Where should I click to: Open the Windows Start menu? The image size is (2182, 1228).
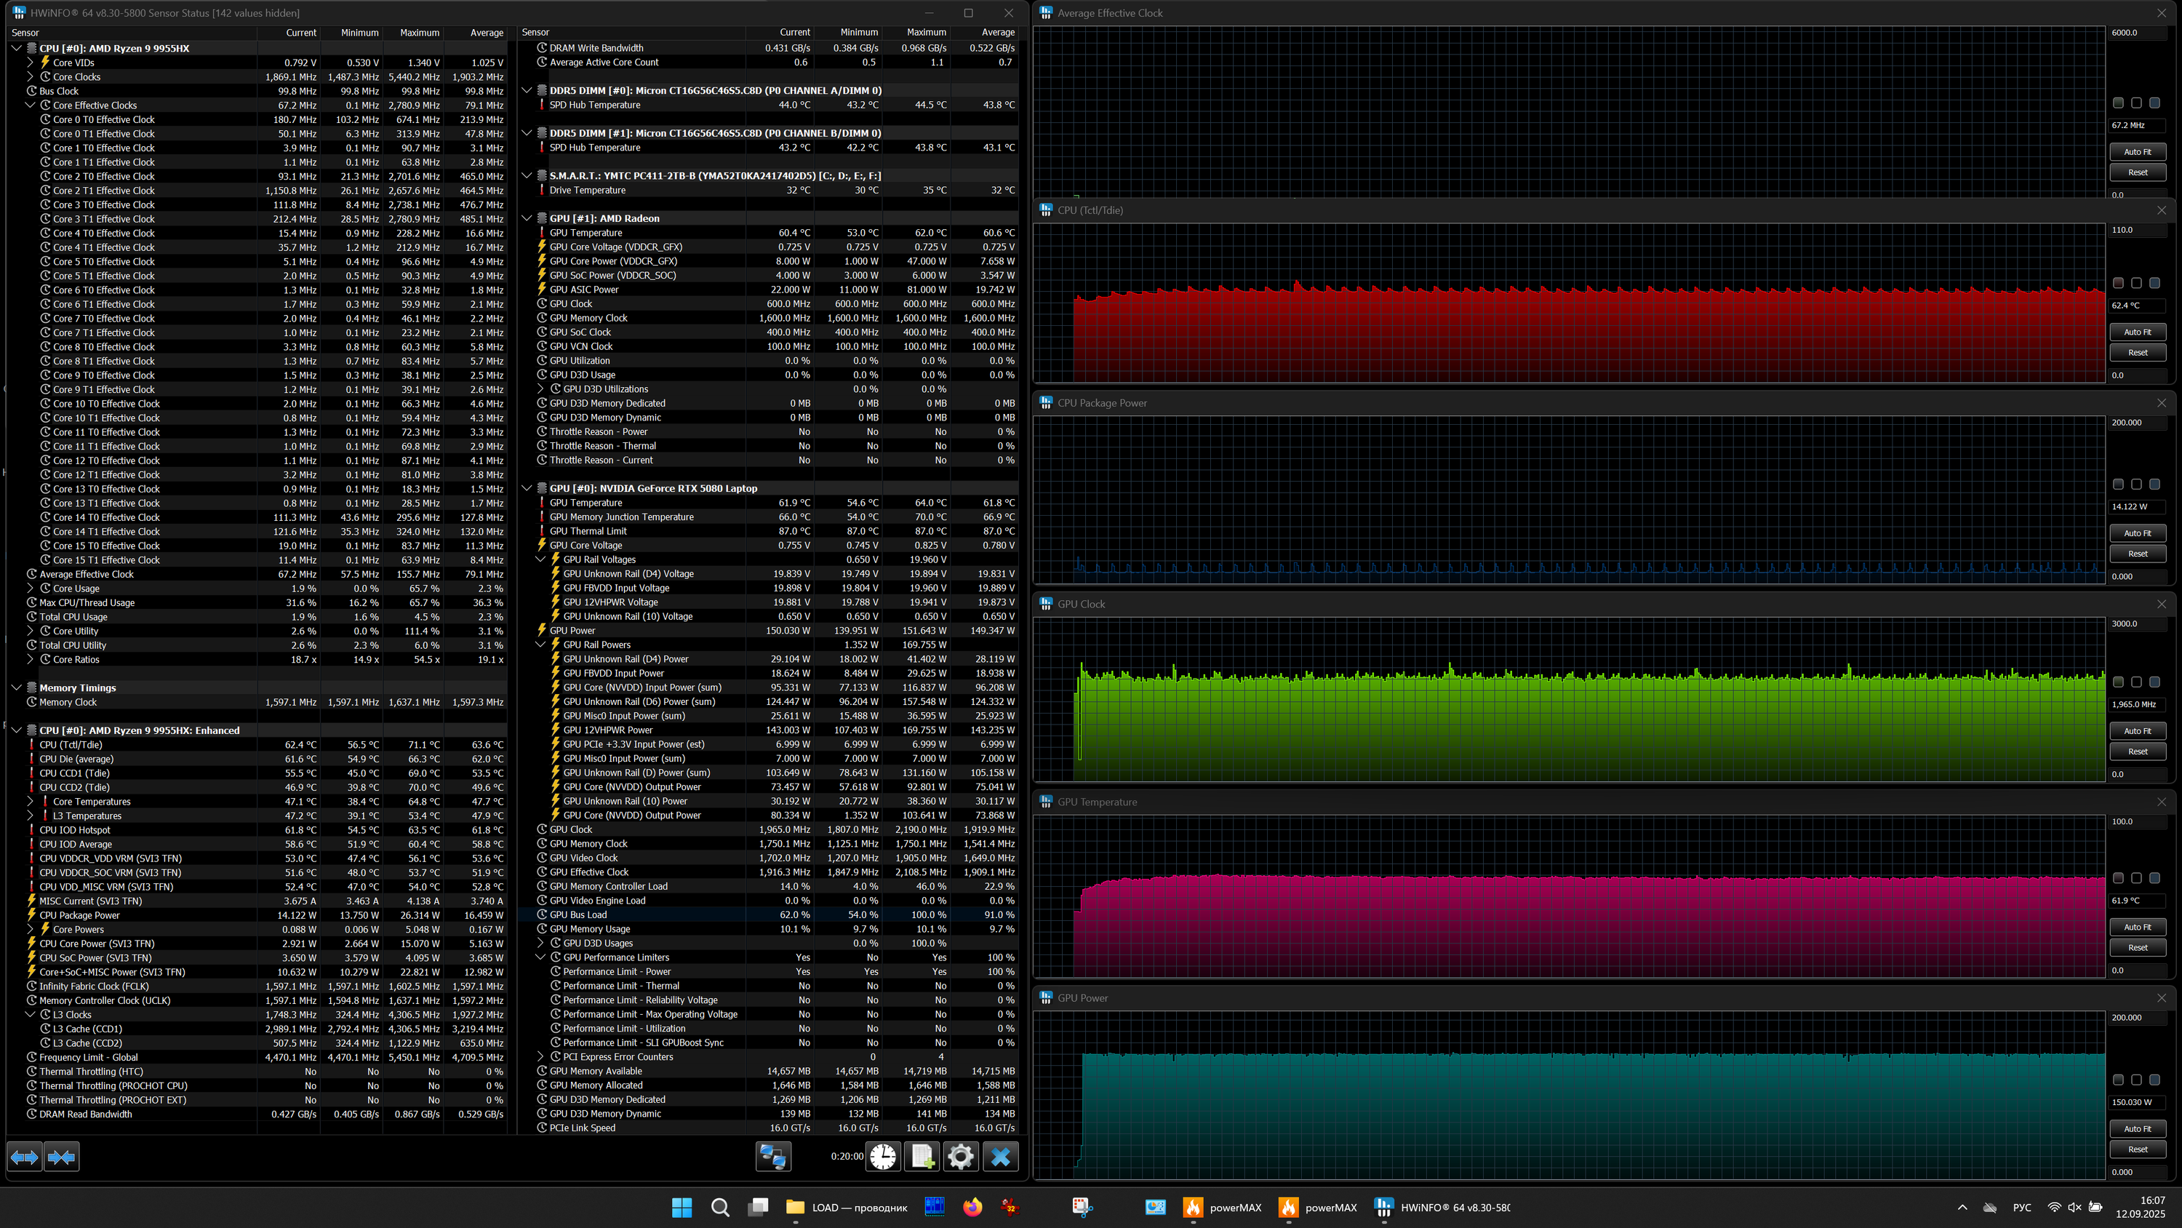pyautogui.click(x=681, y=1207)
